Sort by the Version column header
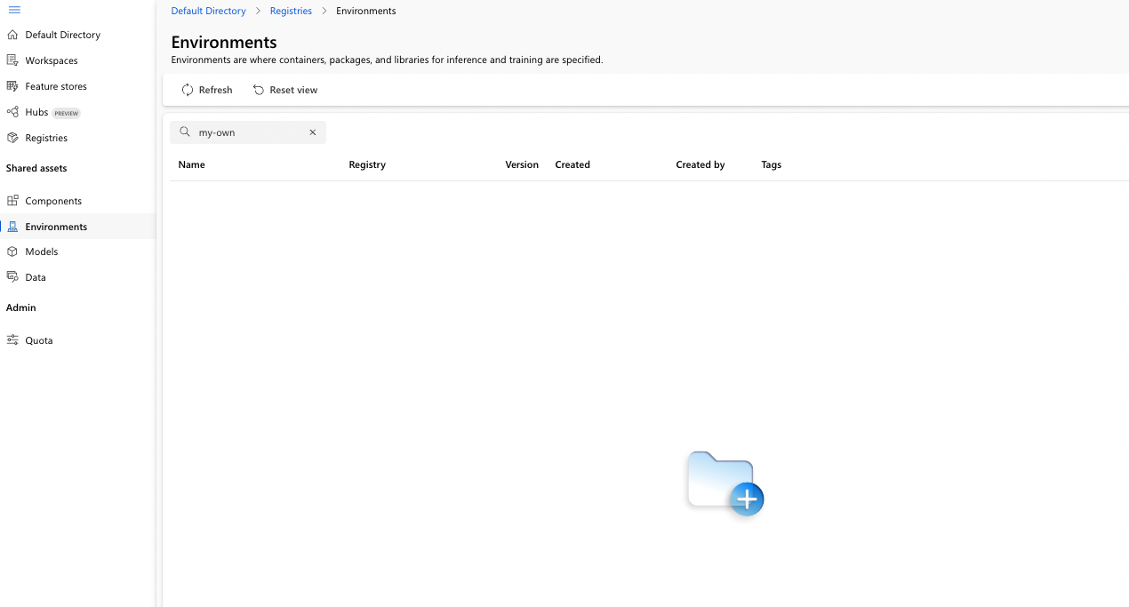Viewport: 1129px width, 607px height. pyautogui.click(x=522, y=164)
